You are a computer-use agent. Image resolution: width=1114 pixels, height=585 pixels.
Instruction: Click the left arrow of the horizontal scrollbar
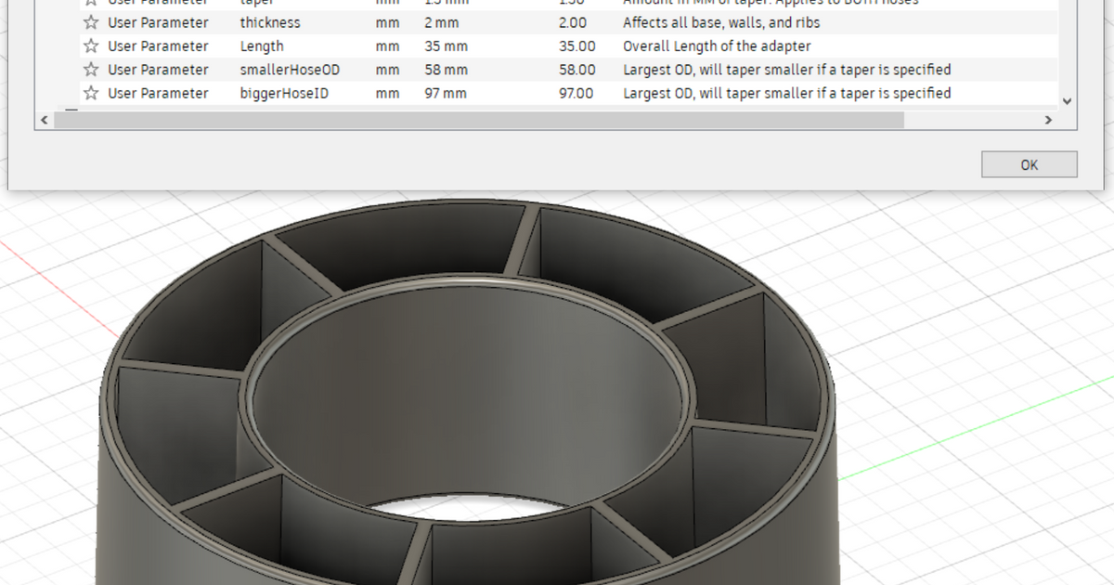click(45, 120)
